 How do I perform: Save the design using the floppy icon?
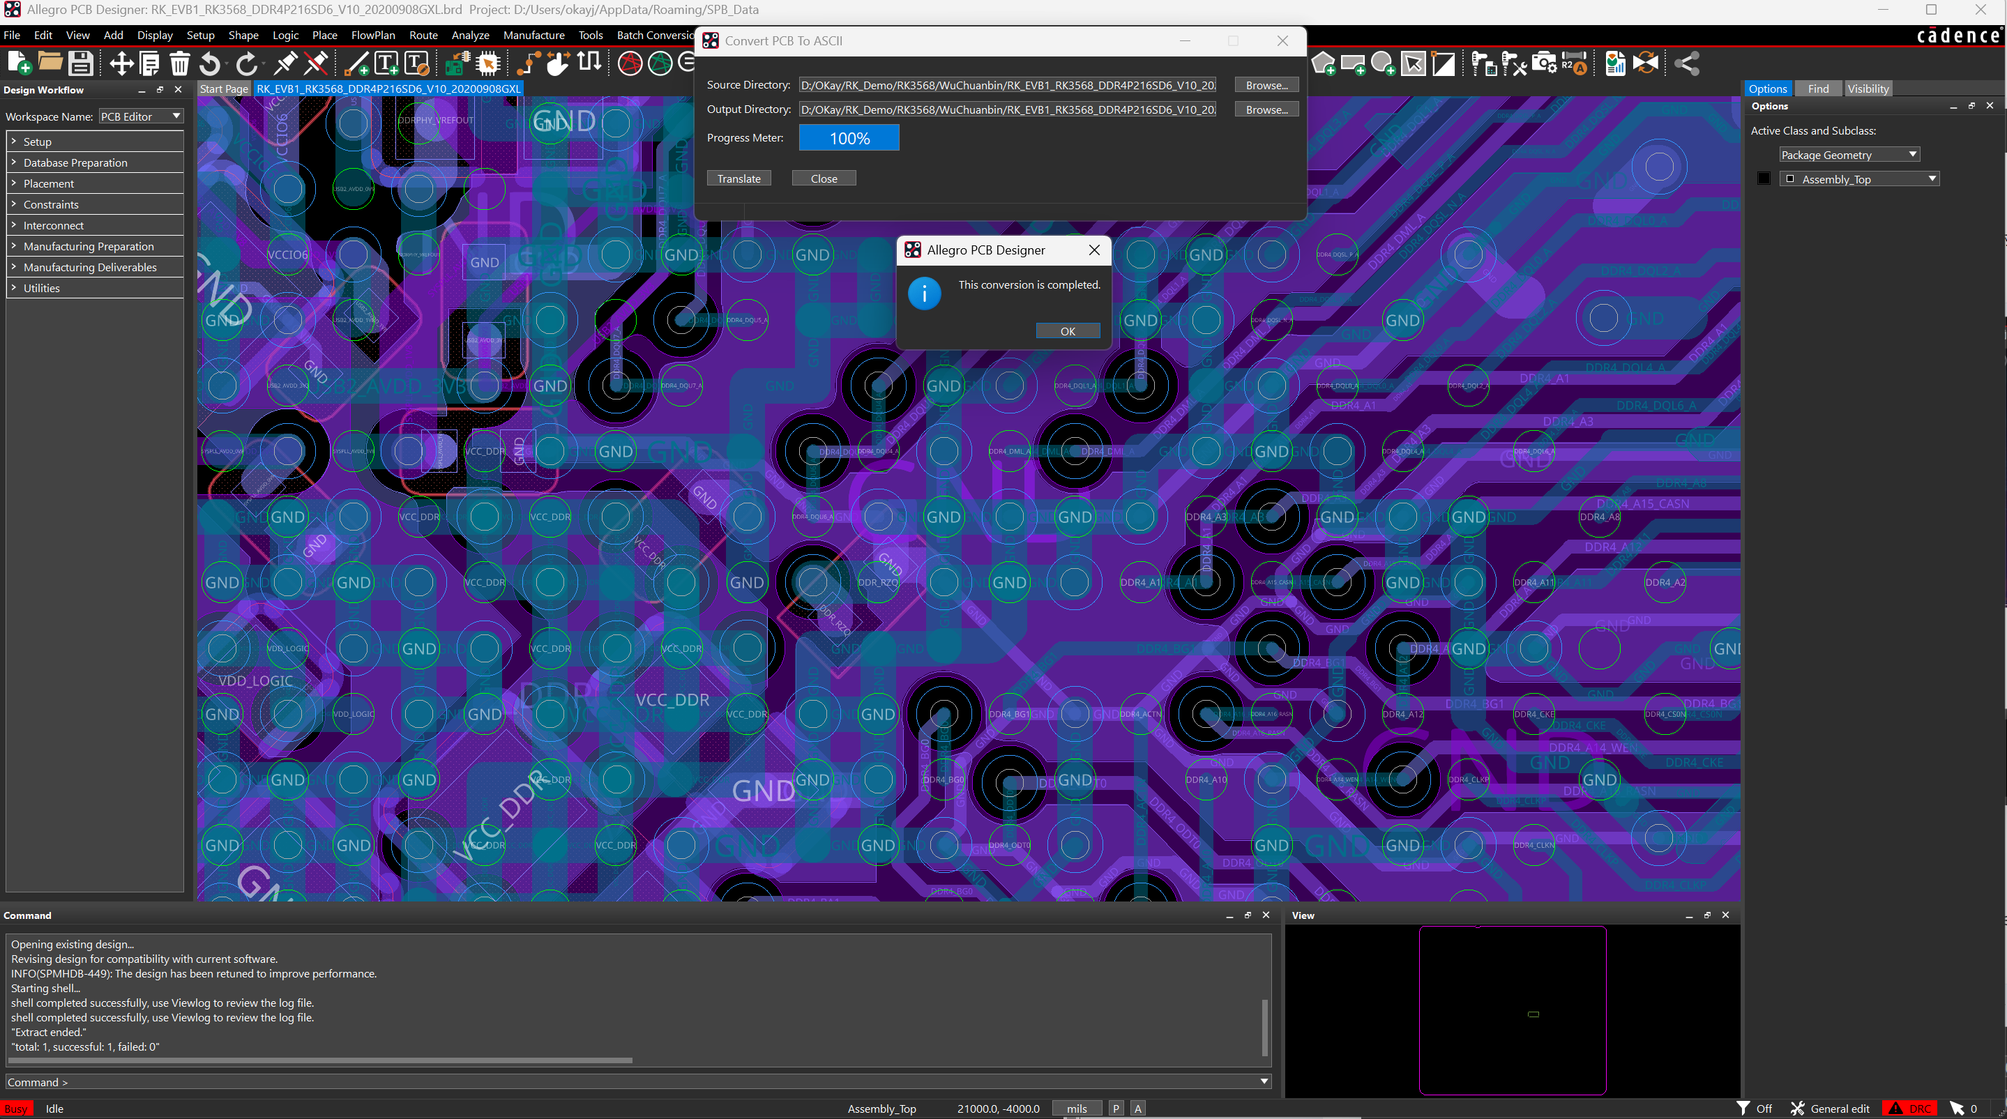[x=81, y=63]
